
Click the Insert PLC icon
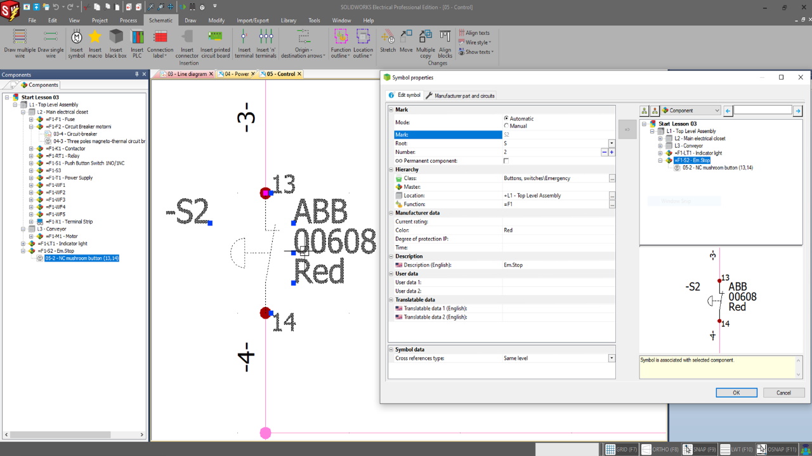click(137, 37)
